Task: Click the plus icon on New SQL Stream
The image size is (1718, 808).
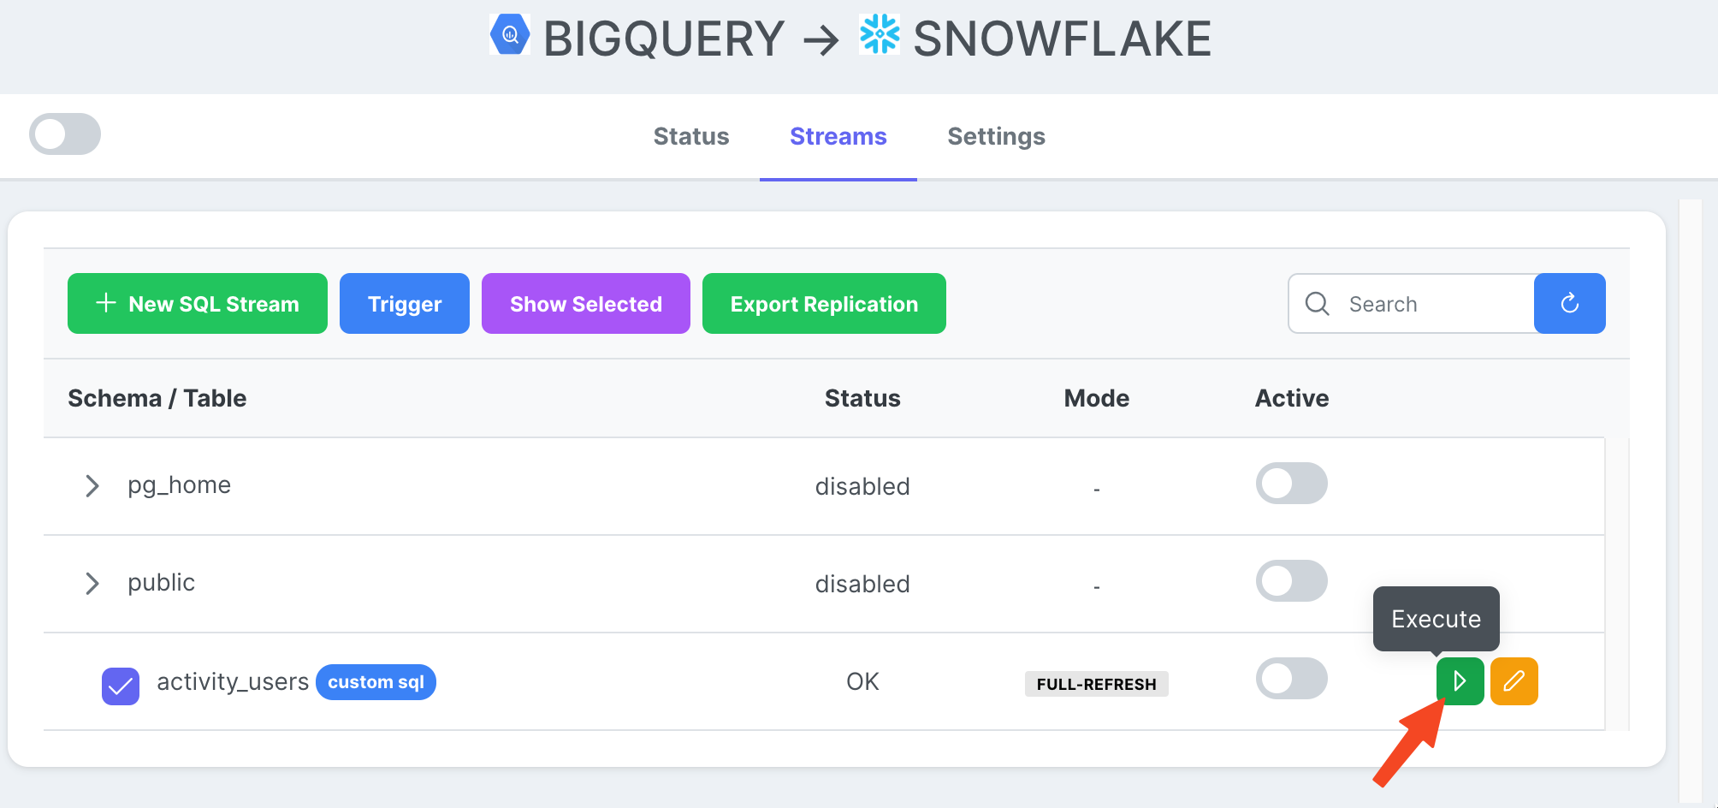Action: click(x=105, y=302)
